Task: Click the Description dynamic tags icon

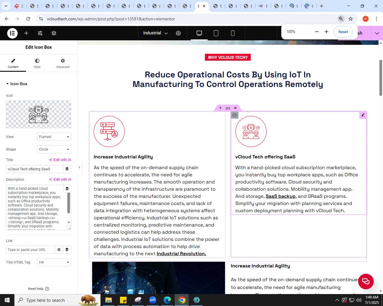Action: pyautogui.click(x=67, y=189)
